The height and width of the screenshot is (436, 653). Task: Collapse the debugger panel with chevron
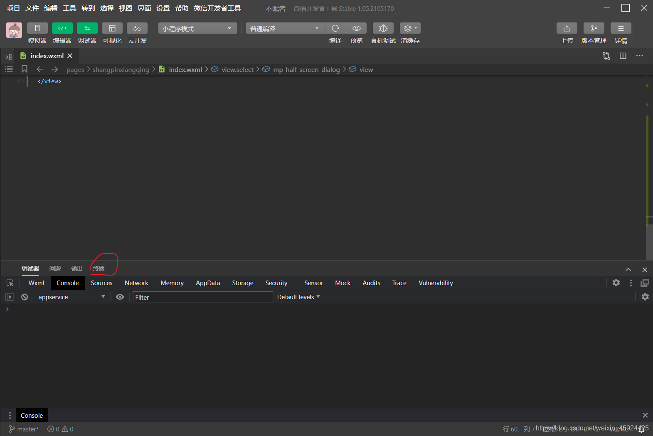tap(628, 270)
